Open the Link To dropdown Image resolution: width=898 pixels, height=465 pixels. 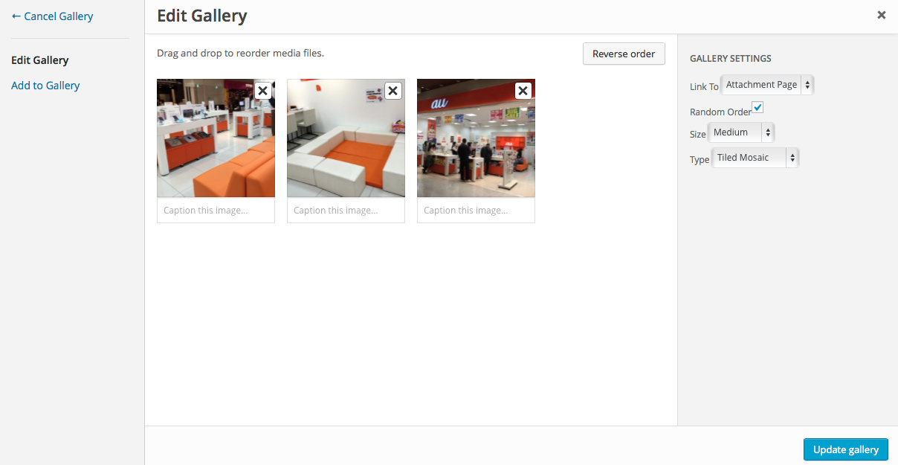click(768, 85)
